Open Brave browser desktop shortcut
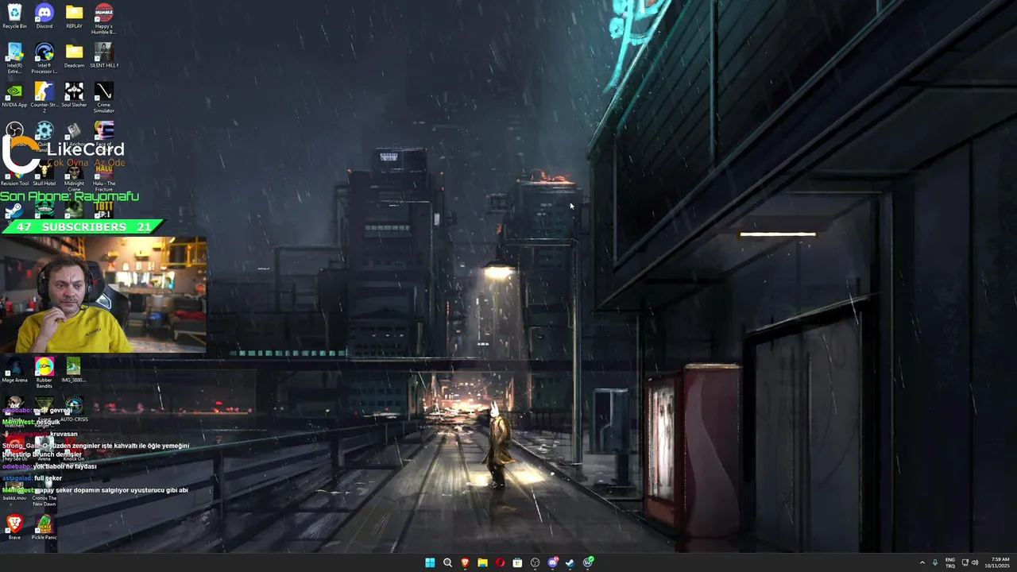 point(14,528)
